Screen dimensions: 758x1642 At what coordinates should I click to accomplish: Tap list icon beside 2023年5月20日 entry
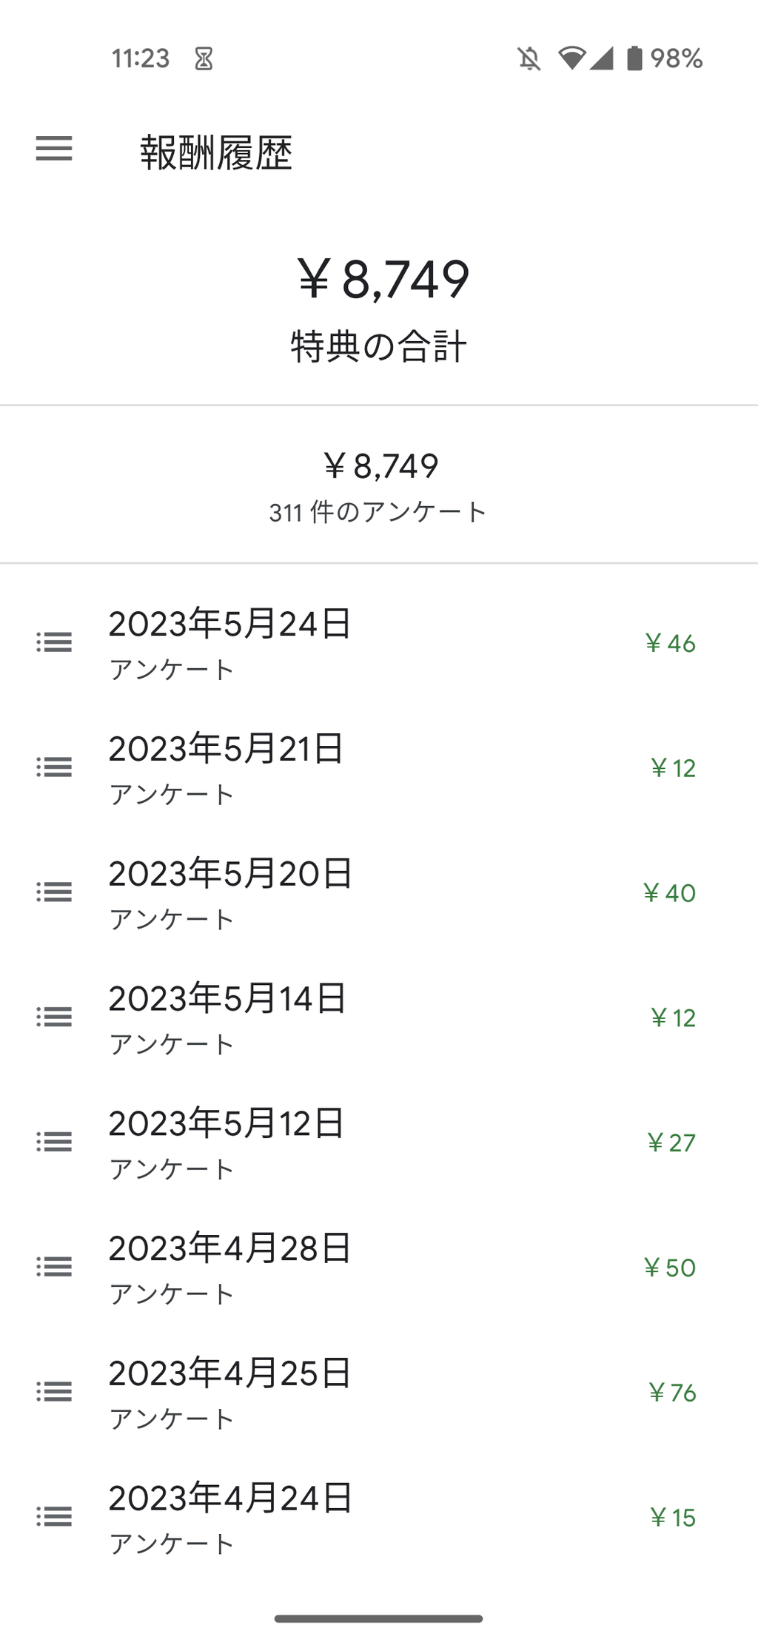click(54, 892)
